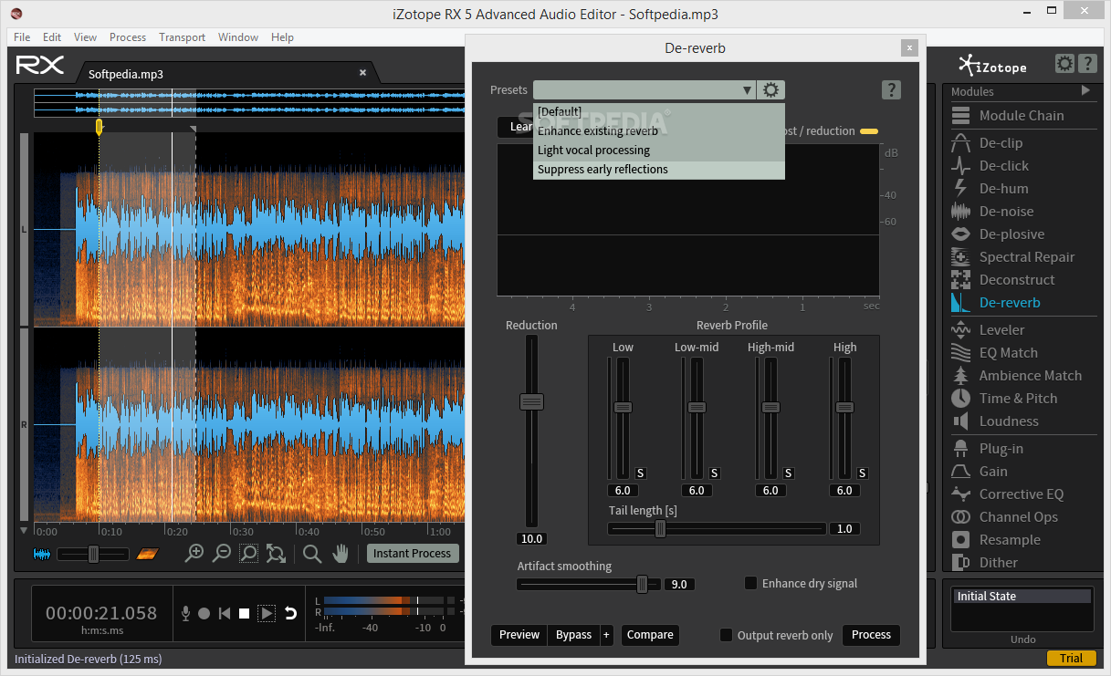Choose the Light vocal processing preset

click(x=659, y=151)
